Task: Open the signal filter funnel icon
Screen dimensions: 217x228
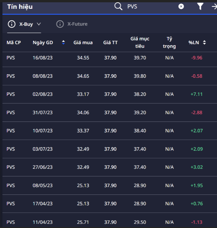Action: point(200,6)
